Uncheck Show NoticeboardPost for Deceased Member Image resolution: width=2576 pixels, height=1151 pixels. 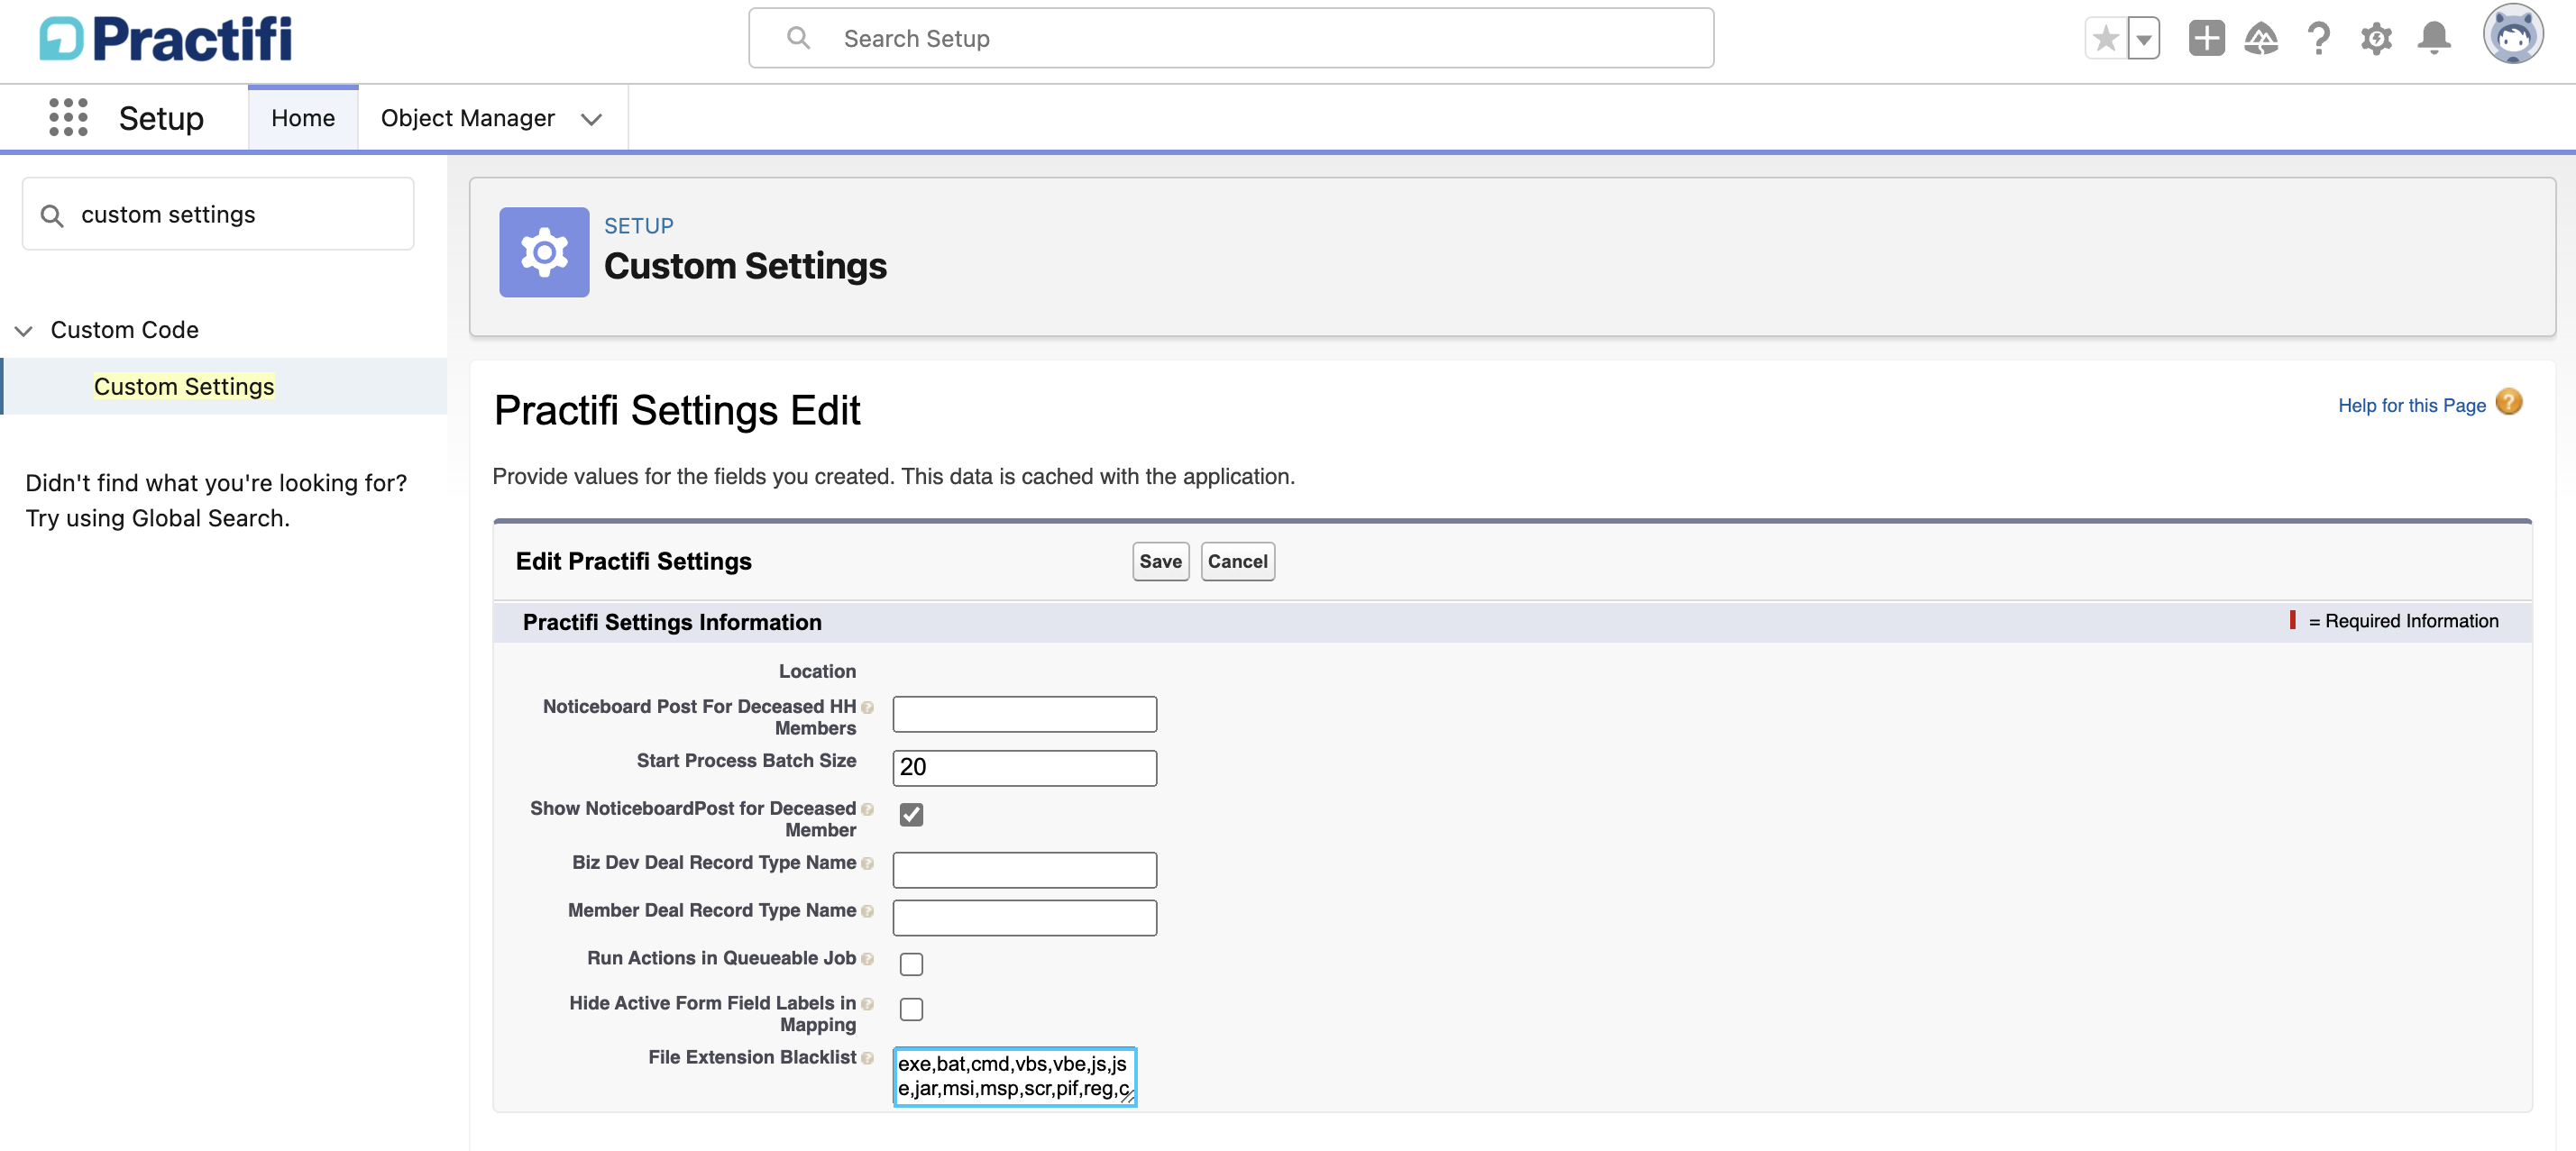point(911,815)
